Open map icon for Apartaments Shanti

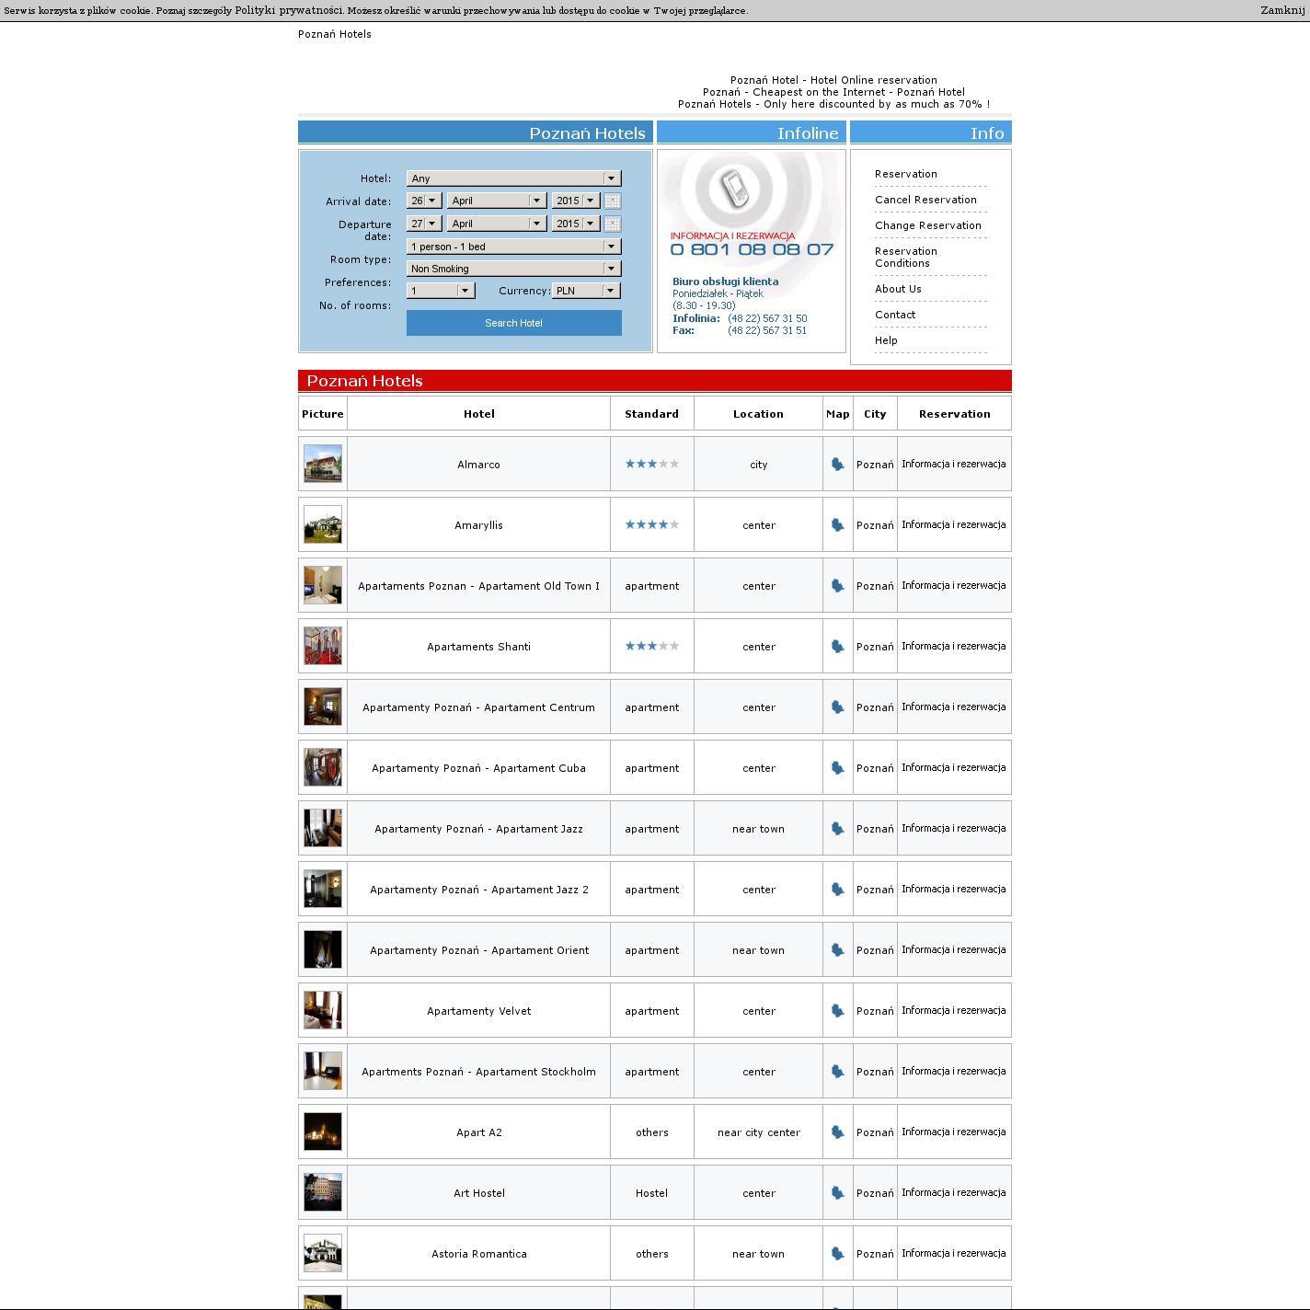[837, 647]
